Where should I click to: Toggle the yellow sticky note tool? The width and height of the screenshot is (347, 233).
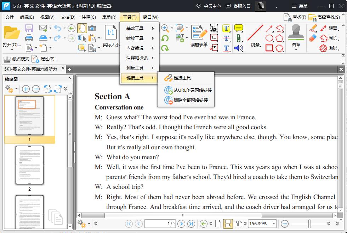[238, 28]
